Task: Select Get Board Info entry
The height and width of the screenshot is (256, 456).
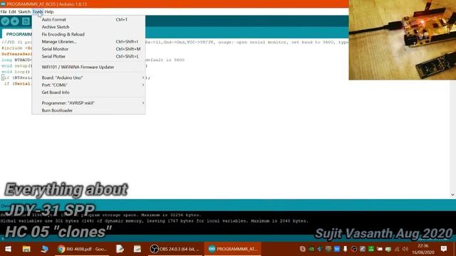Action: tap(88, 92)
